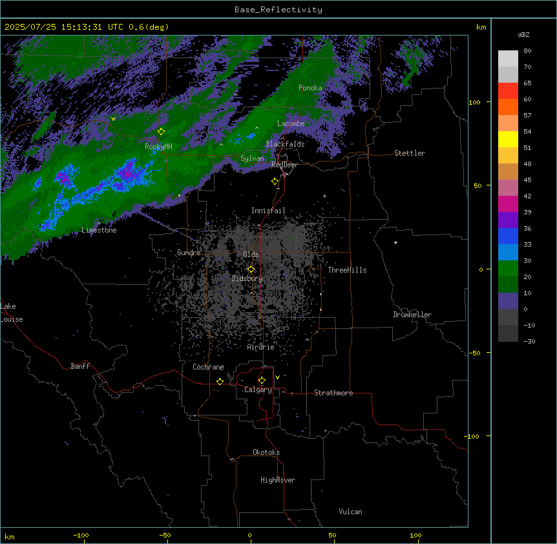Click the Okotoks label

click(266, 452)
